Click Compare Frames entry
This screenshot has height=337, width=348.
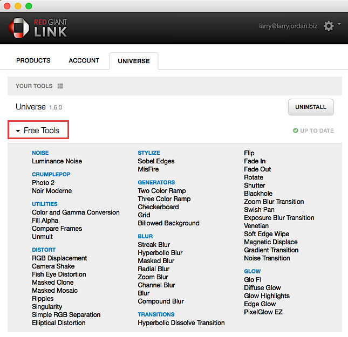57,229
